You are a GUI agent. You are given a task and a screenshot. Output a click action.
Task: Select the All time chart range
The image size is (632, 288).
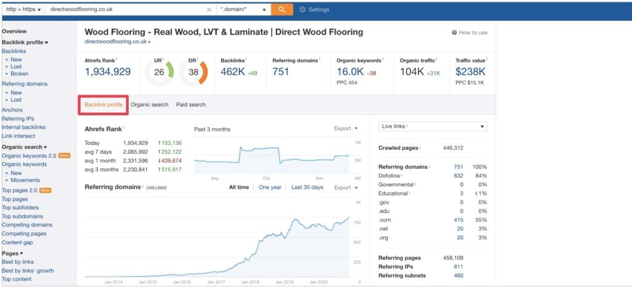click(239, 187)
